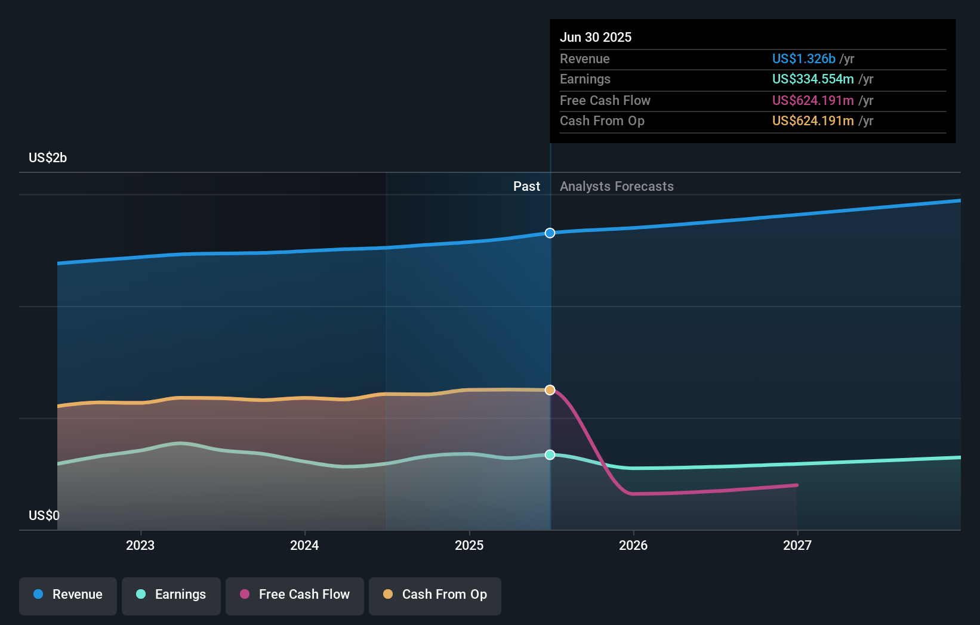Click the pink US$624.191m free cash flow value
980x625 pixels.
coord(813,100)
